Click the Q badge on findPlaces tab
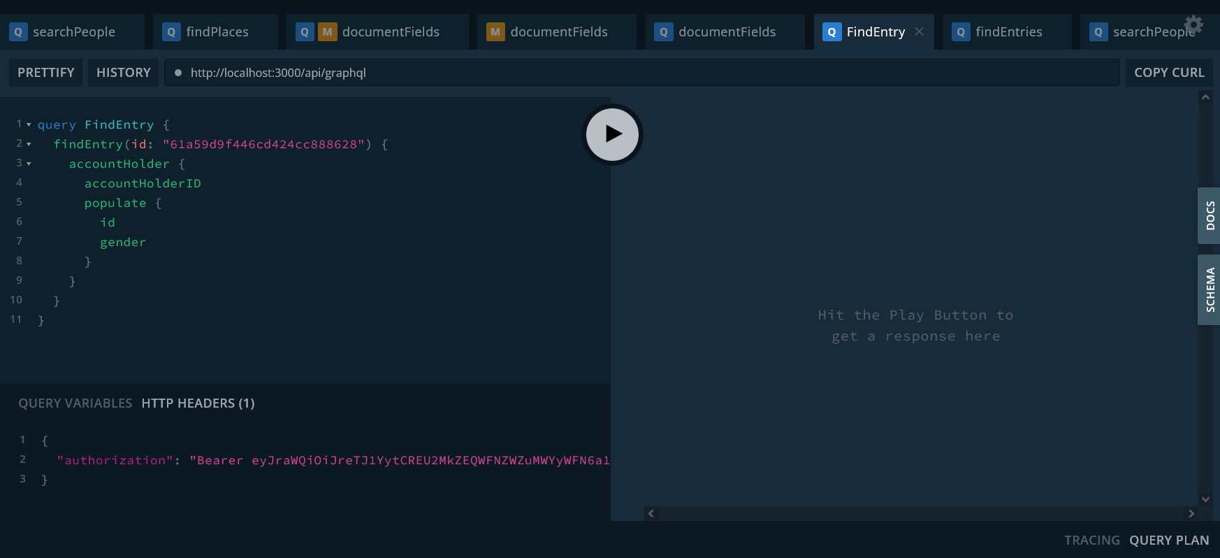 coord(171,31)
